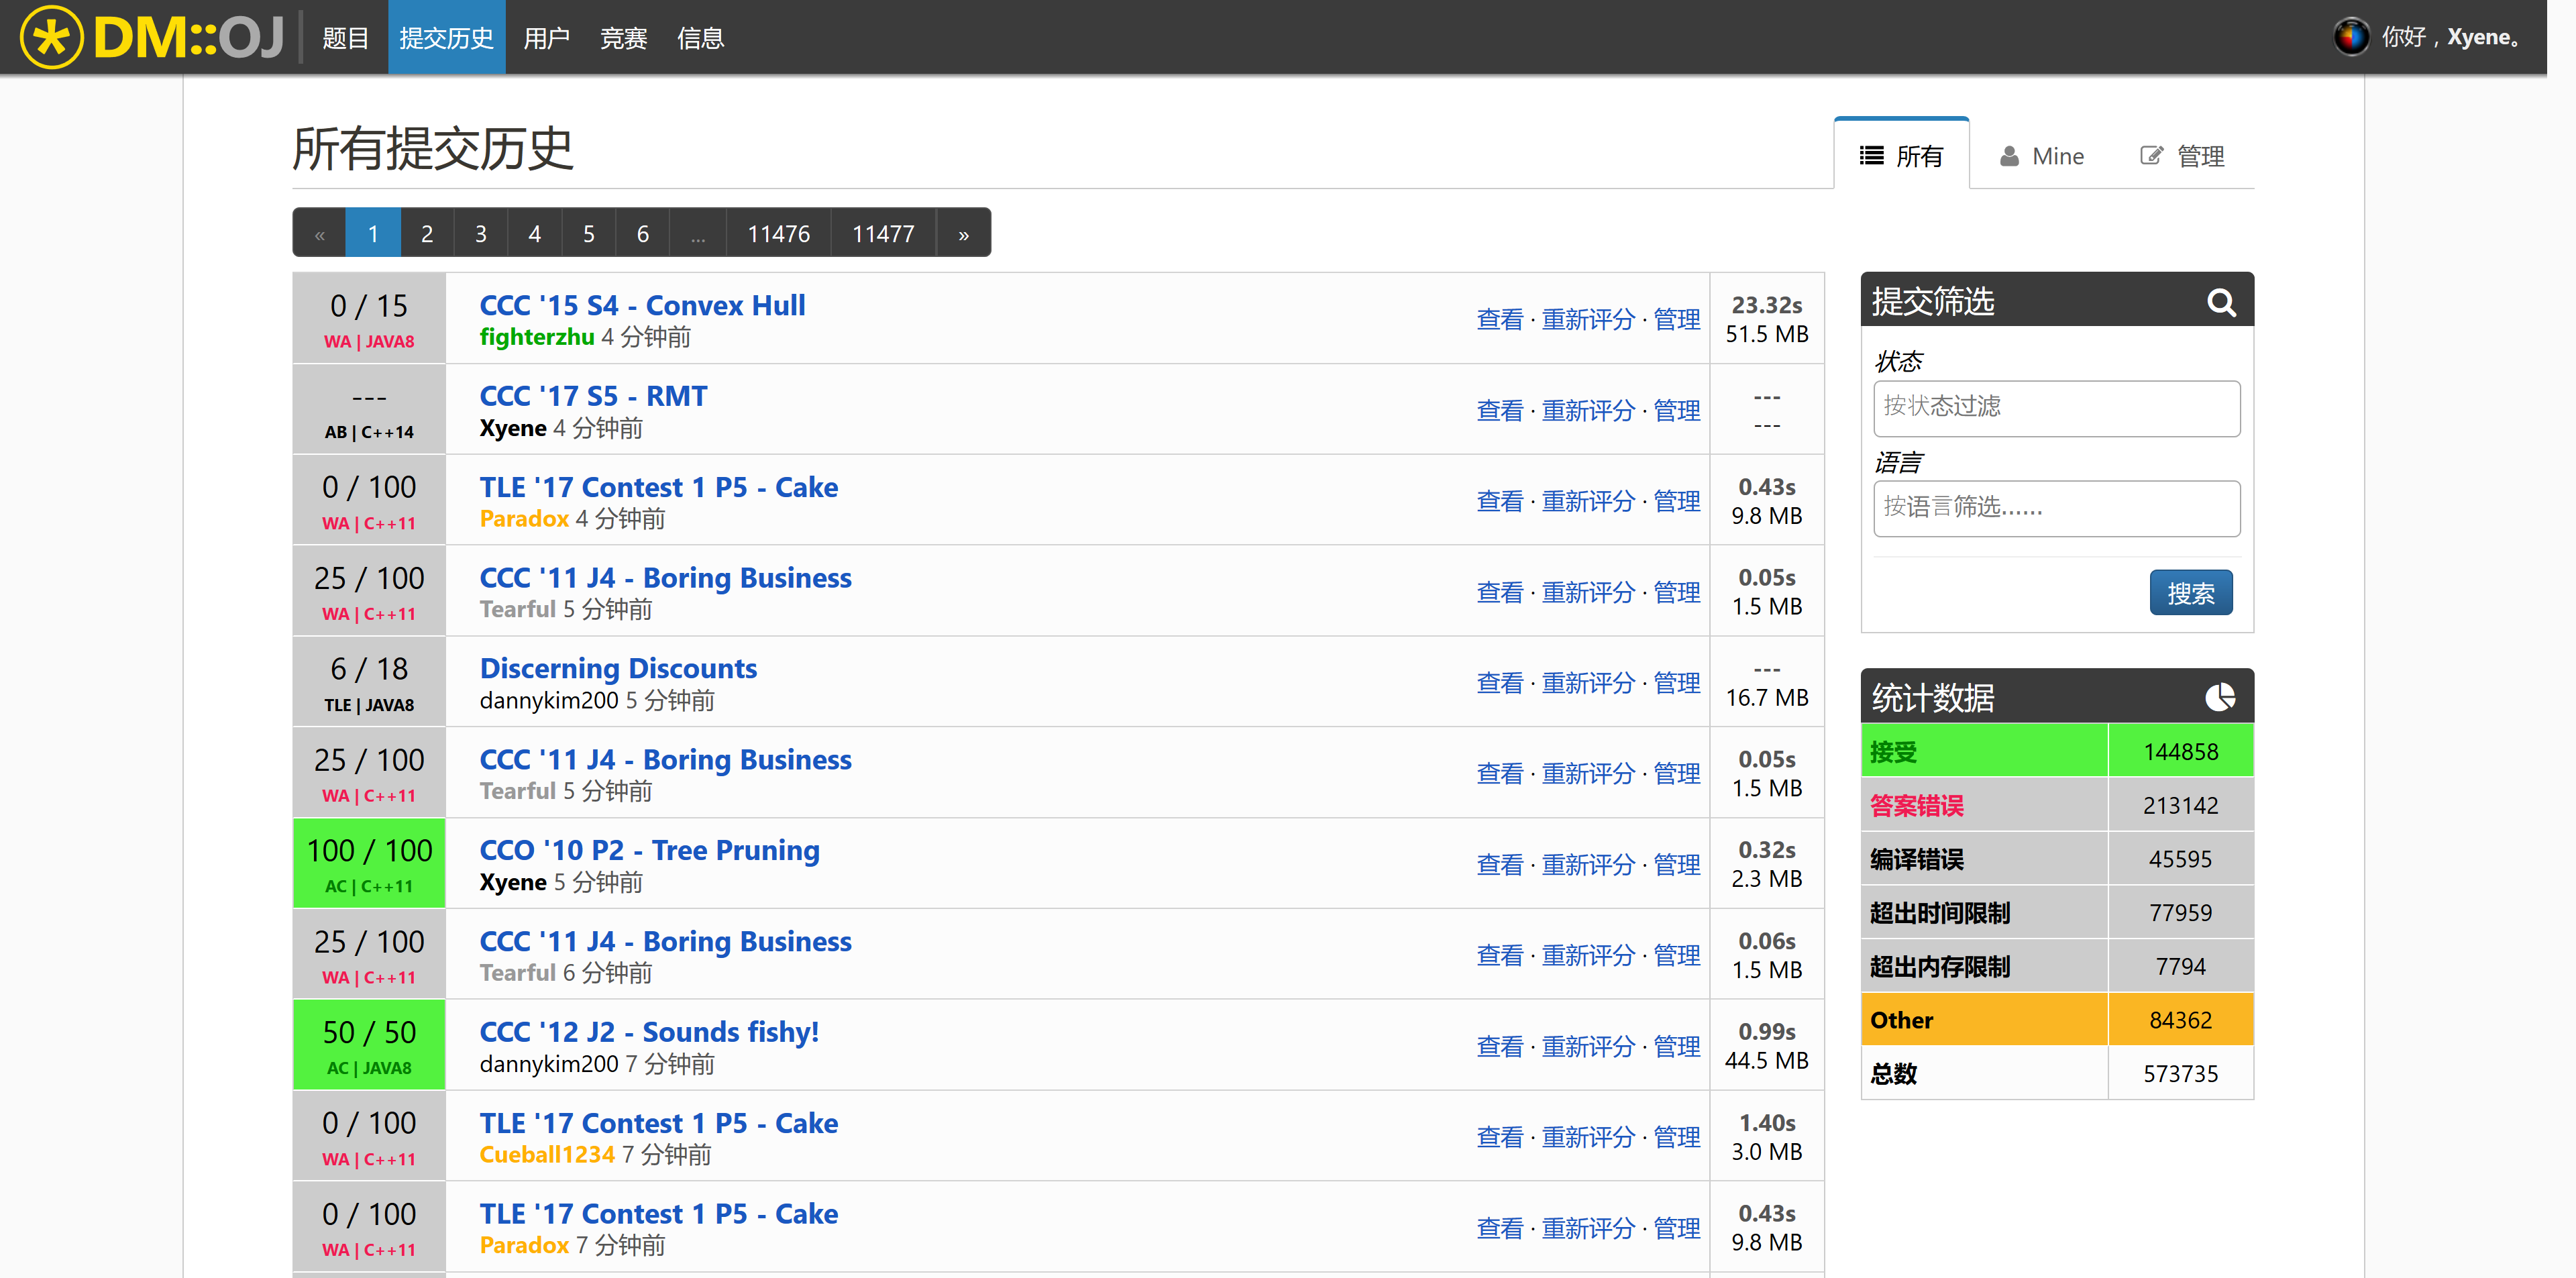Click the next page » arrow
Image resolution: width=2576 pixels, height=1278 pixels.
pos(963,234)
